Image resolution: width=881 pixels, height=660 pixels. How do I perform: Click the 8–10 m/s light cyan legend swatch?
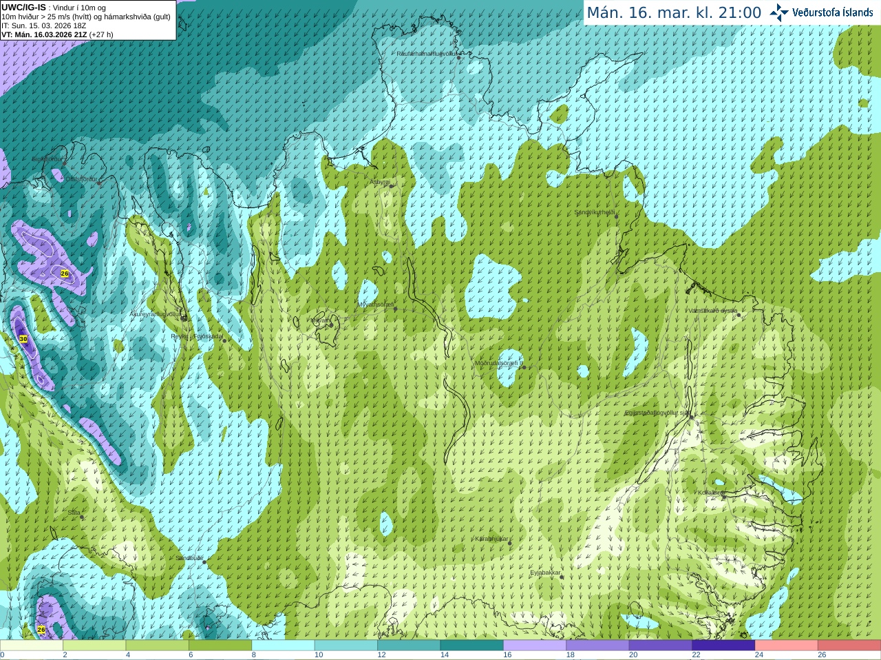(x=283, y=646)
